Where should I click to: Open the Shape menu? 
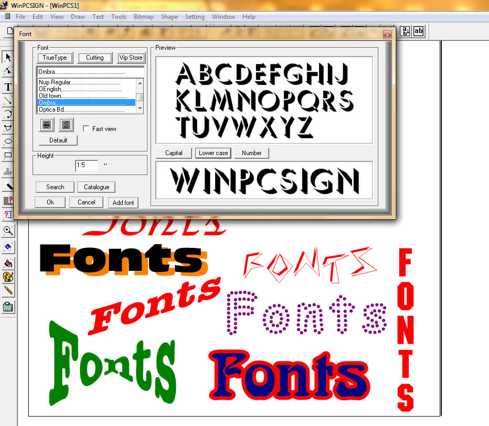[169, 17]
